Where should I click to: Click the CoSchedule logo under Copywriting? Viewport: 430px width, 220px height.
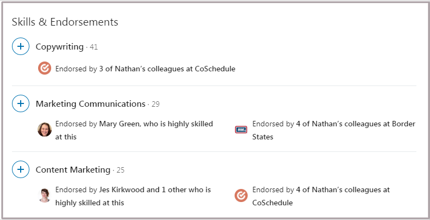(45, 68)
